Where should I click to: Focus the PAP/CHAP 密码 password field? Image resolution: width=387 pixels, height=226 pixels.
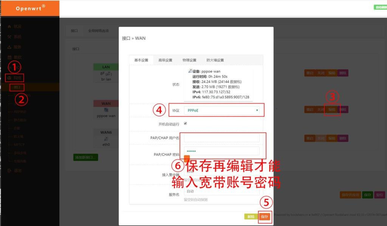[221, 151]
